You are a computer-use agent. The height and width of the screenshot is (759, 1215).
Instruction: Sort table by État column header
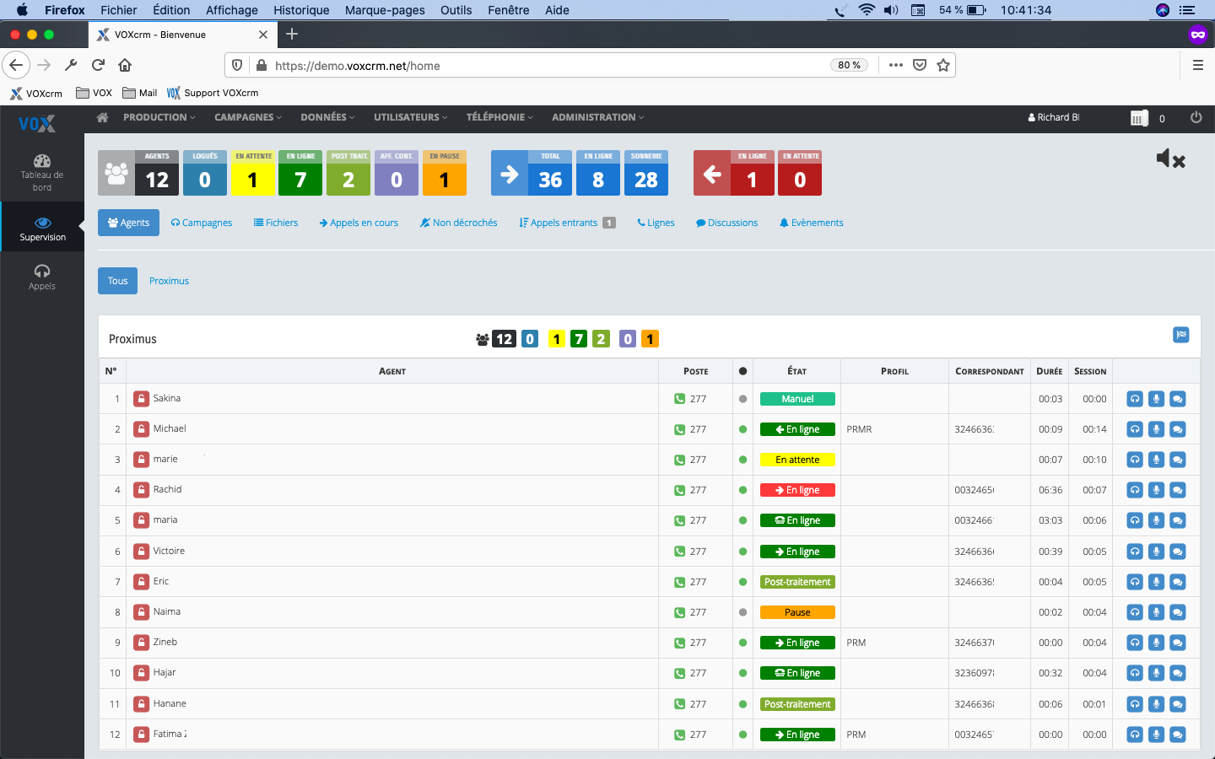coord(797,371)
